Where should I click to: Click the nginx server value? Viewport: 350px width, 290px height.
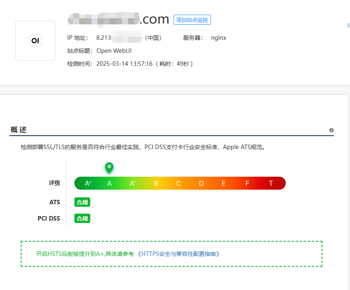click(x=219, y=38)
